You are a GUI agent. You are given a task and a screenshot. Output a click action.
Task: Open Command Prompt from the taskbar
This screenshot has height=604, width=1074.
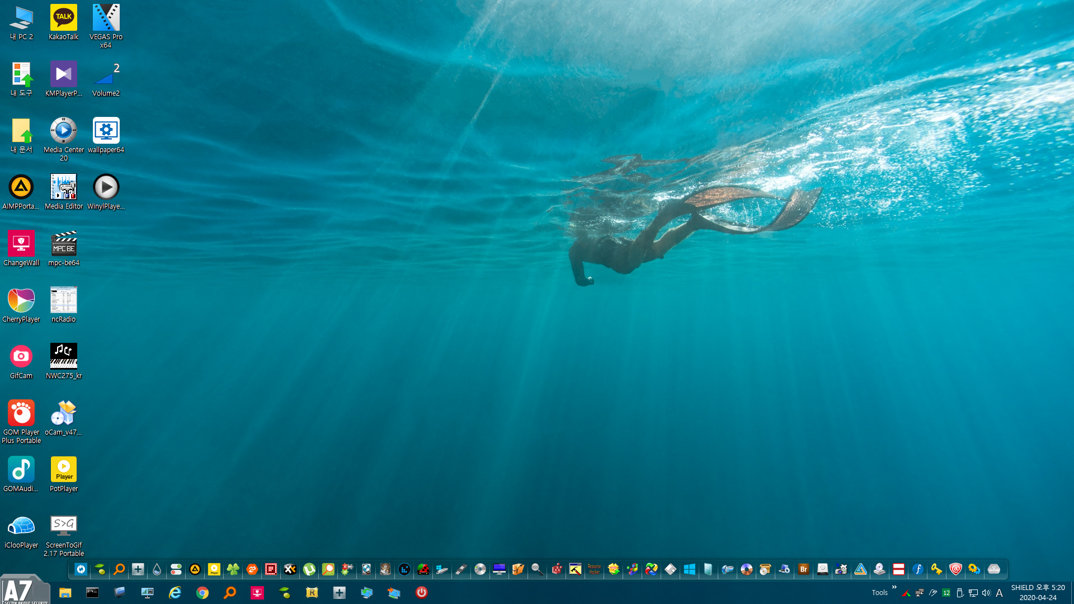tap(92, 593)
